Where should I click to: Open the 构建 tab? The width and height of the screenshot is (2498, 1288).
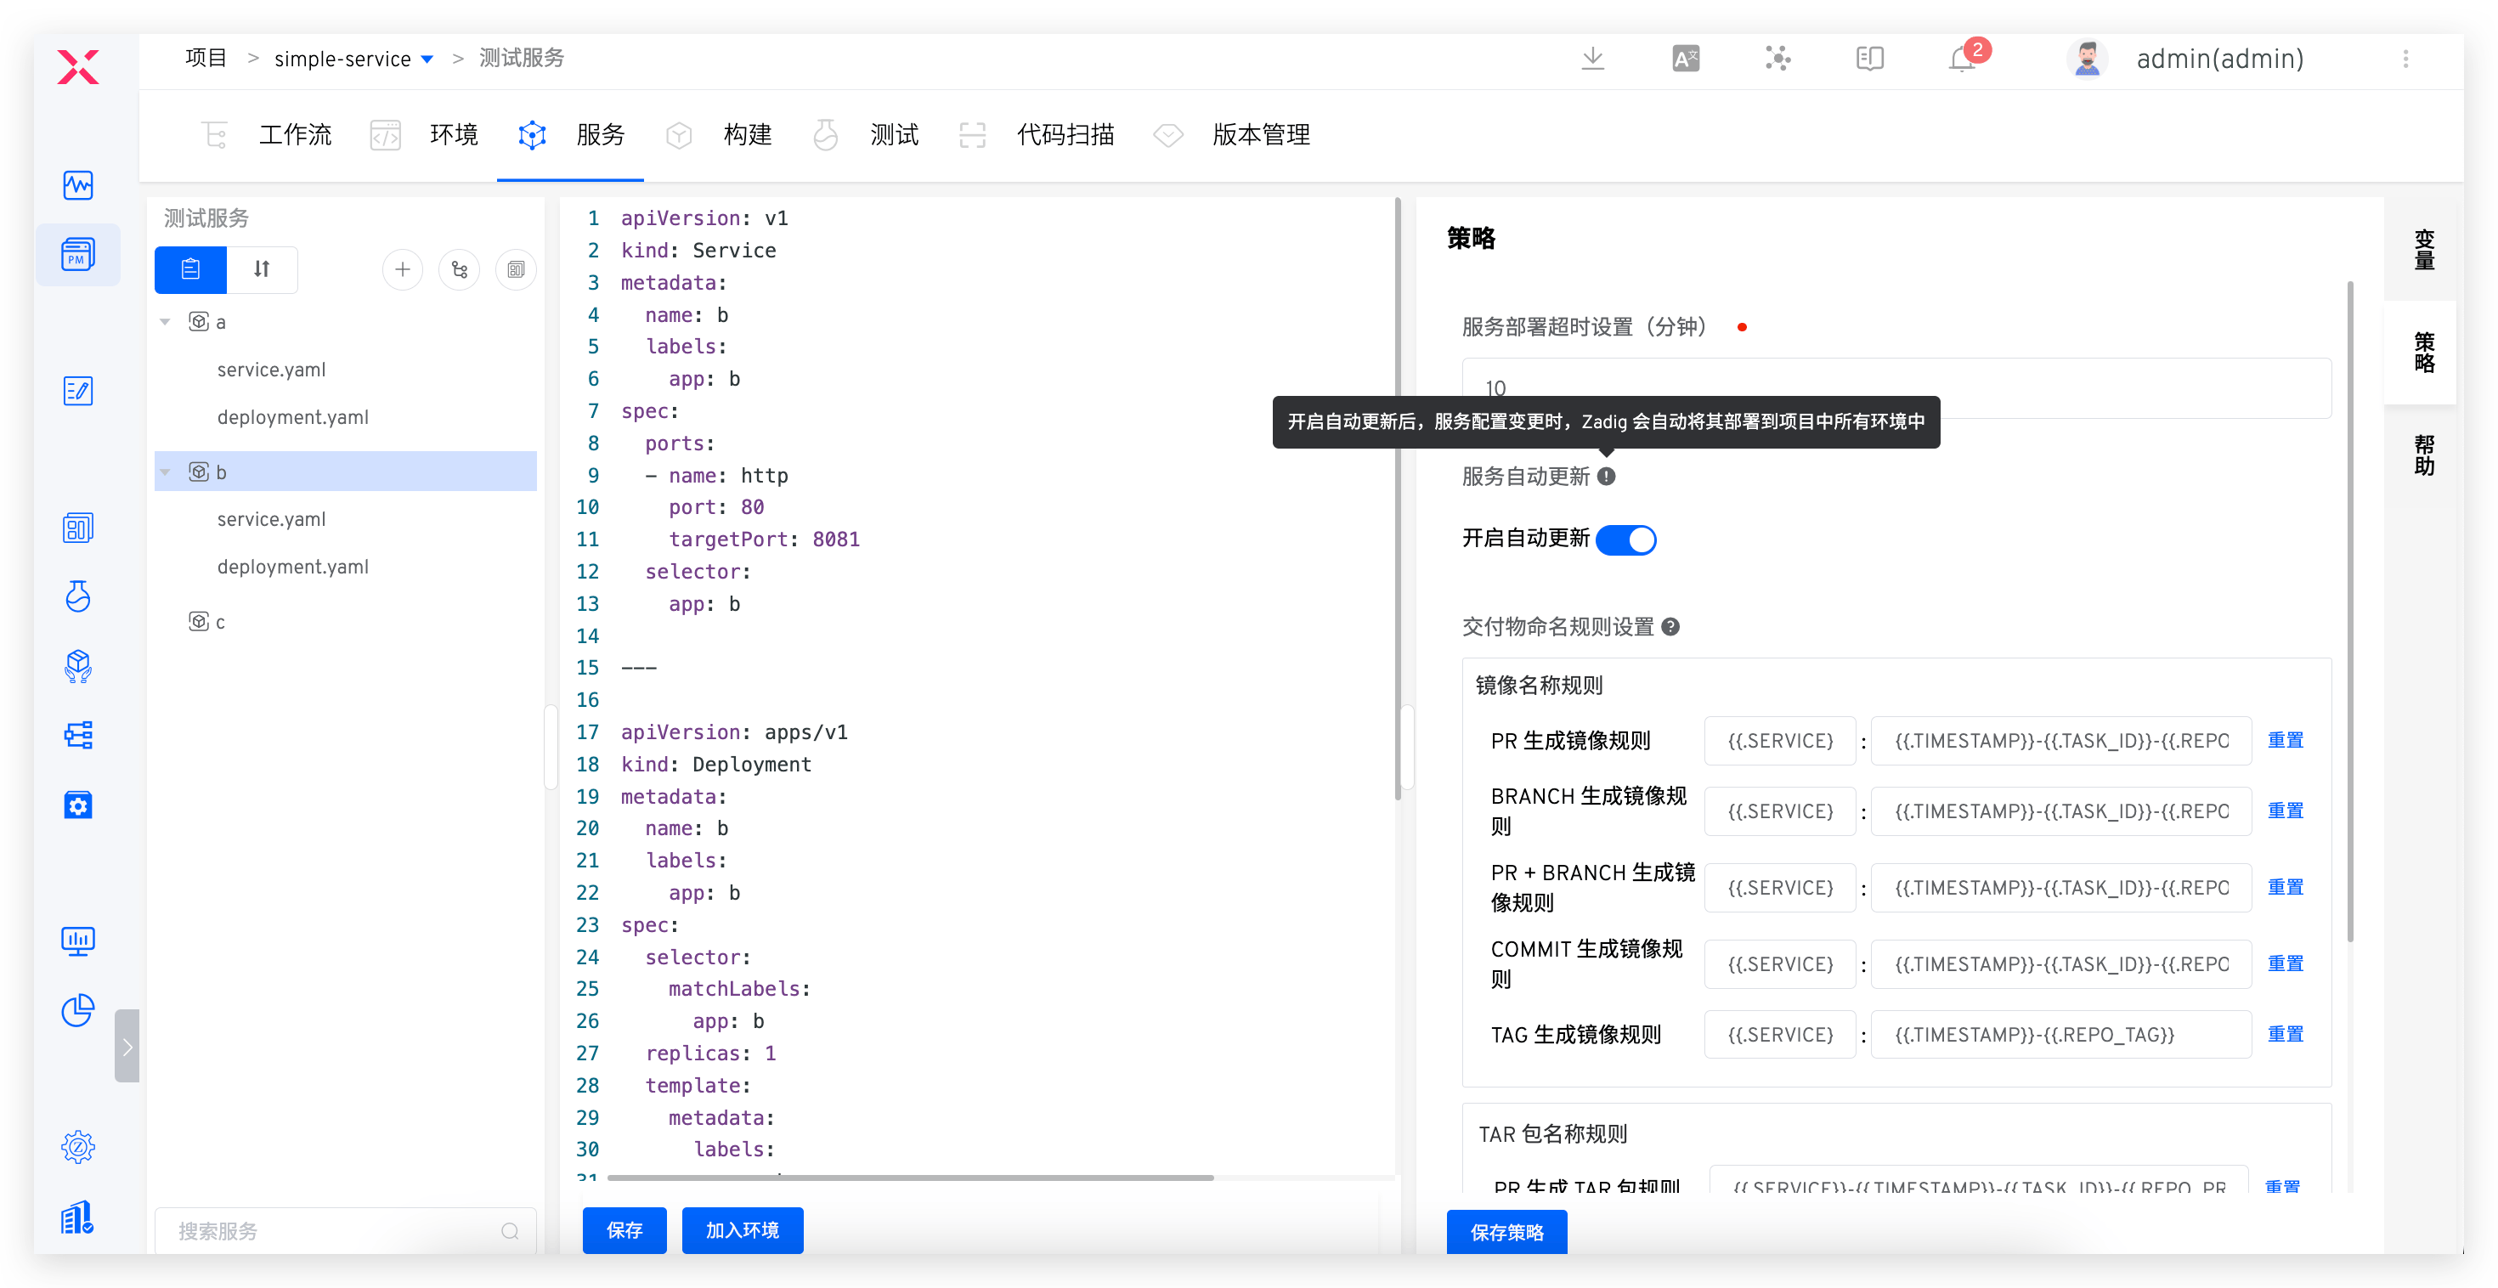click(719, 135)
